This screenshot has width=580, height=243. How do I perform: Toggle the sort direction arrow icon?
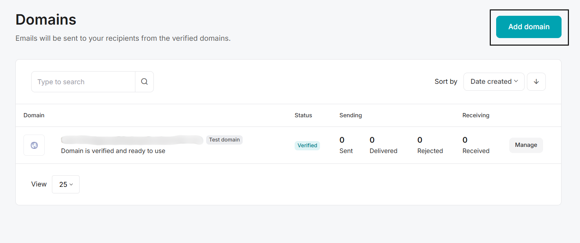536,82
